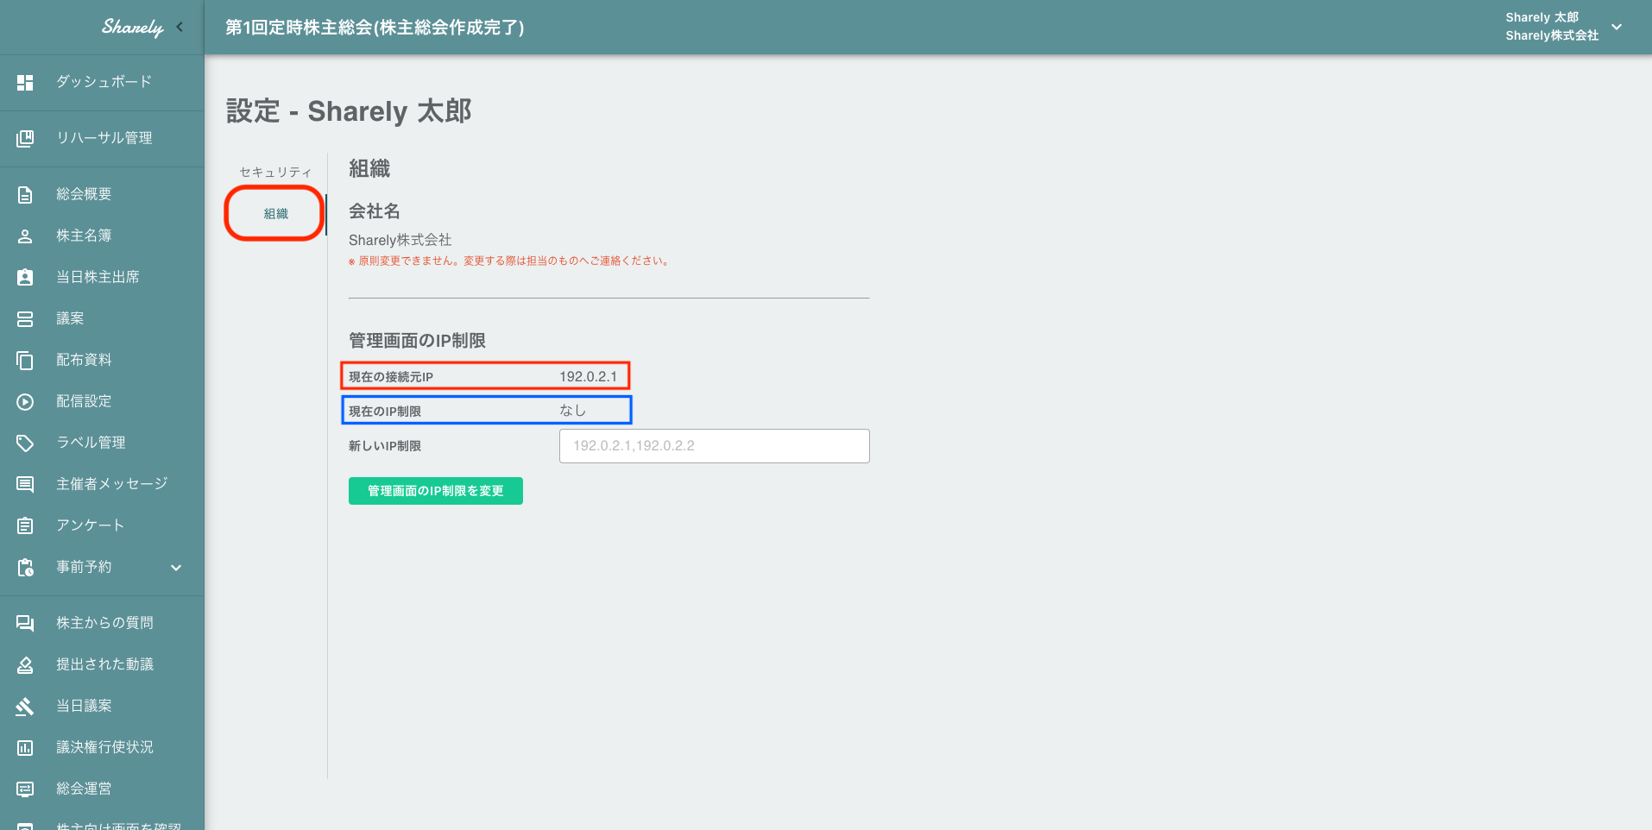The height and width of the screenshot is (830, 1652).
Task: Open the アンケート survey icon
Action: [24, 525]
